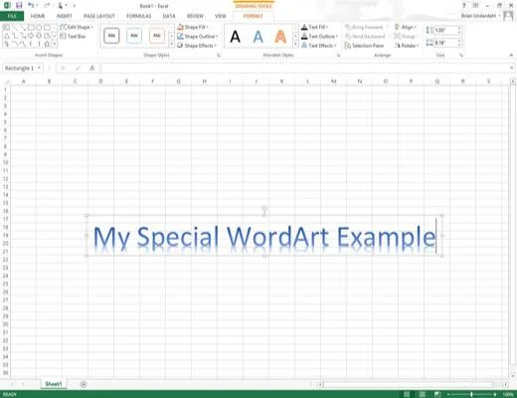Click the Text Box button
Screen dimensions: 517x398
point(74,36)
